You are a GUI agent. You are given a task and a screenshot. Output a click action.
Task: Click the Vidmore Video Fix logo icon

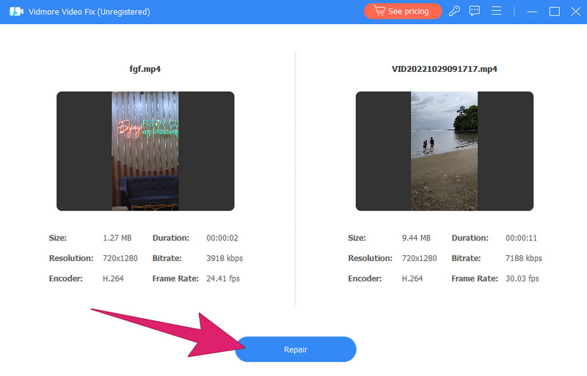(x=15, y=12)
